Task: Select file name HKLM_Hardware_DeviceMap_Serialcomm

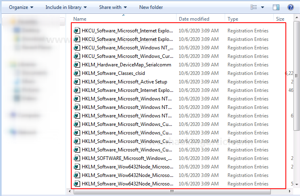Action: pos(126,65)
